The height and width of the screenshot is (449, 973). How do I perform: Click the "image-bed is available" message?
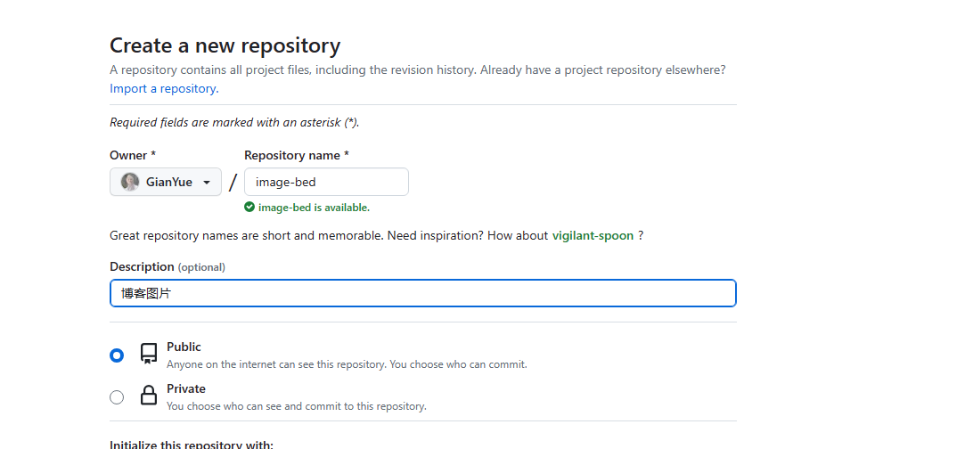(x=314, y=208)
